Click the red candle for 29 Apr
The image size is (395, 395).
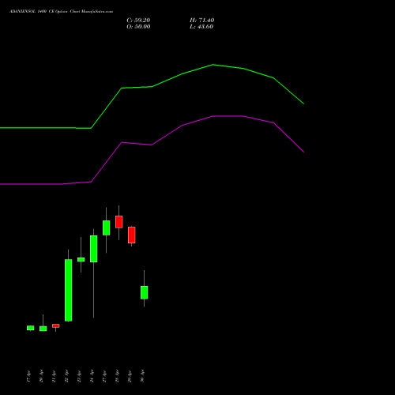132,235
